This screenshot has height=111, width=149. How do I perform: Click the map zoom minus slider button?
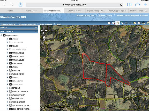coord(44,40)
